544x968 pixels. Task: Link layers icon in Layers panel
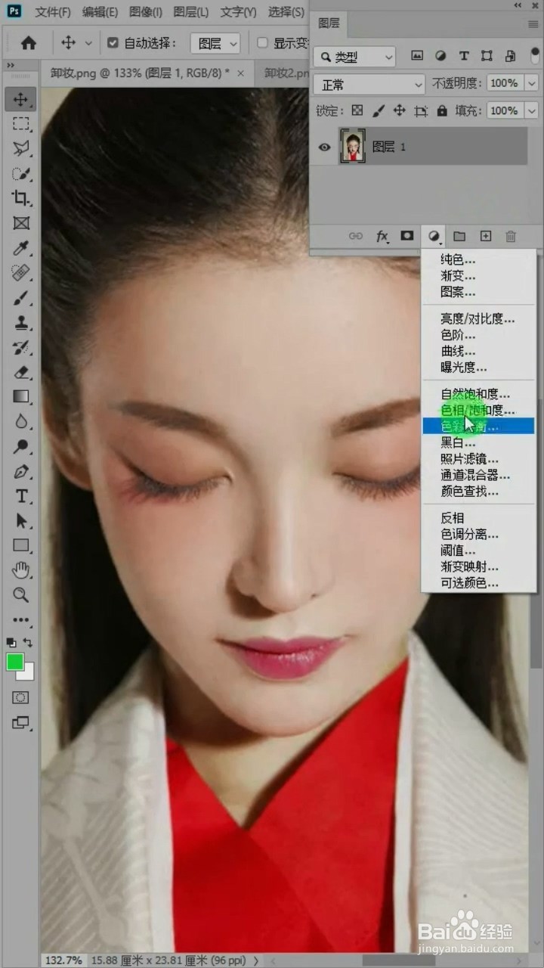(x=355, y=237)
